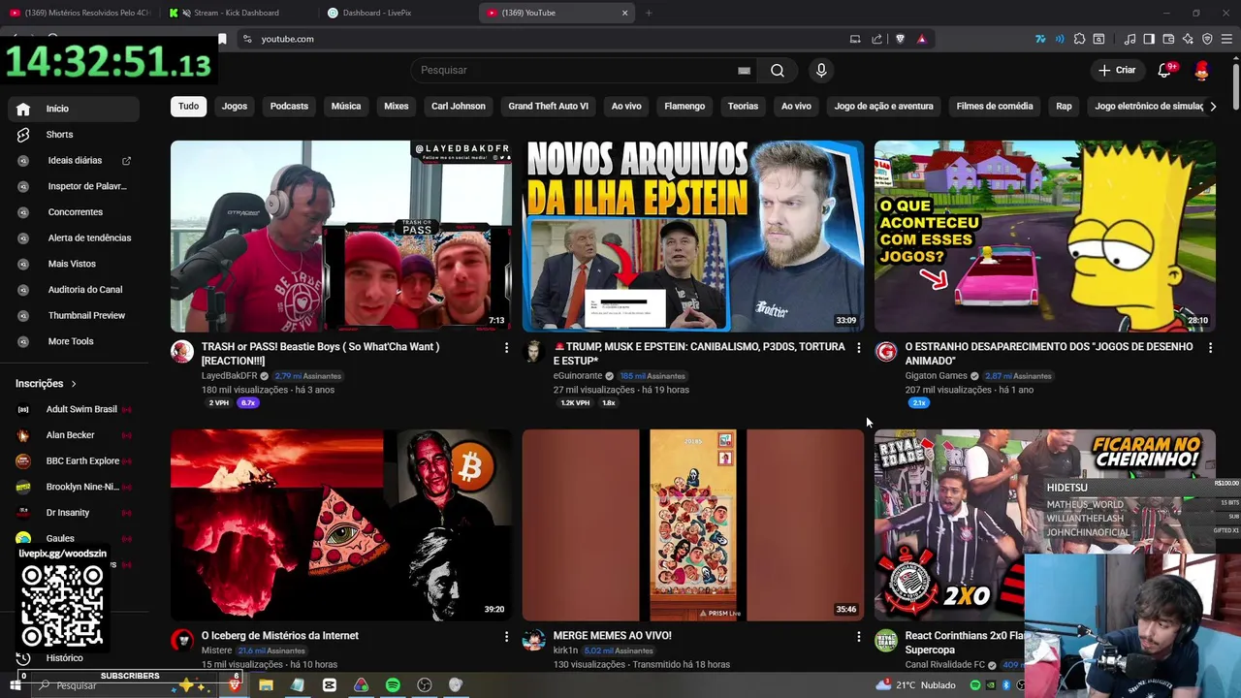Share this page via address bar icon
Image resolution: width=1241 pixels, height=698 pixels.
[876, 39]
